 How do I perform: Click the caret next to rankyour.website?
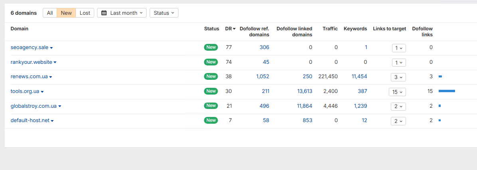(55, 62)
